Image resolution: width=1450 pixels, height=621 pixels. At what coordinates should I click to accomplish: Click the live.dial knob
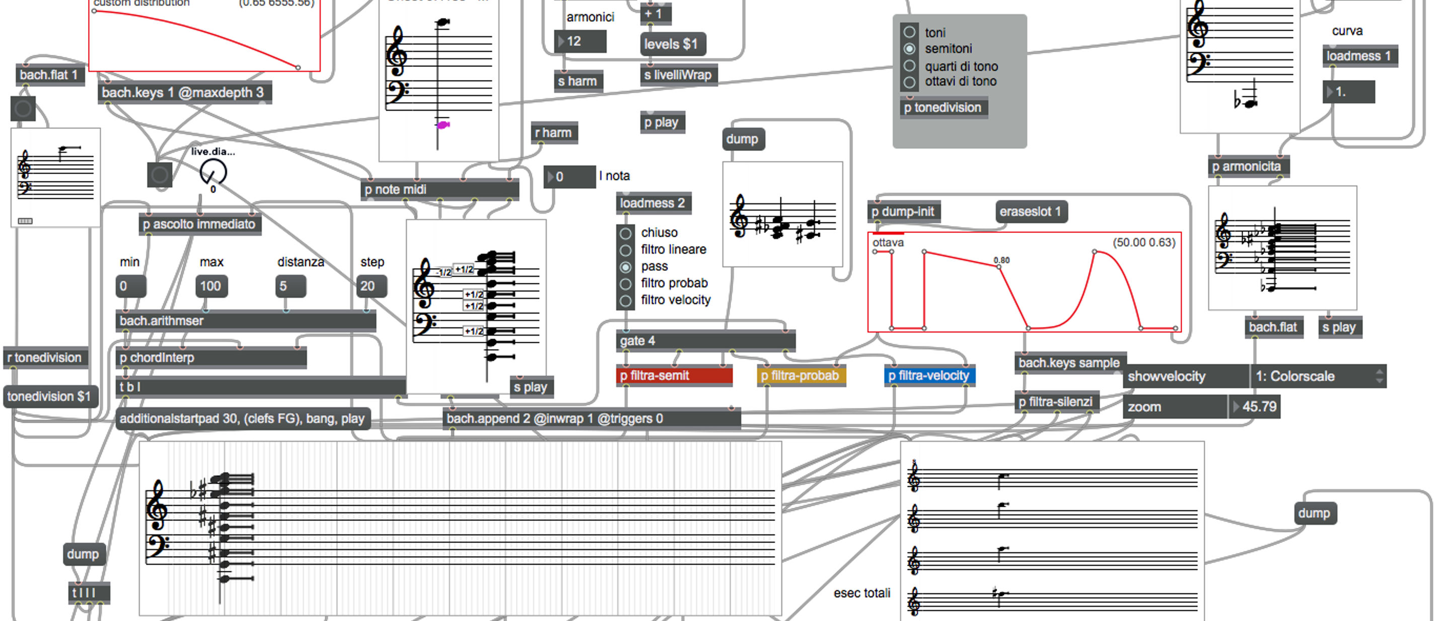click(x=213, y=172)
